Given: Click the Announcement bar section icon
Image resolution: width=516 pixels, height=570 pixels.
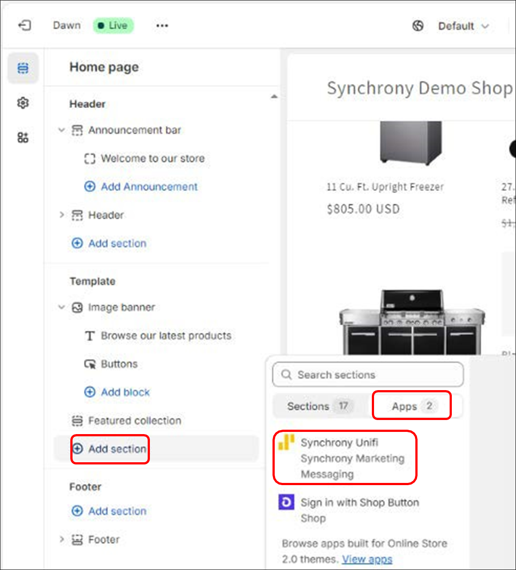Looking at the screenshot, I should coord(77,130).
